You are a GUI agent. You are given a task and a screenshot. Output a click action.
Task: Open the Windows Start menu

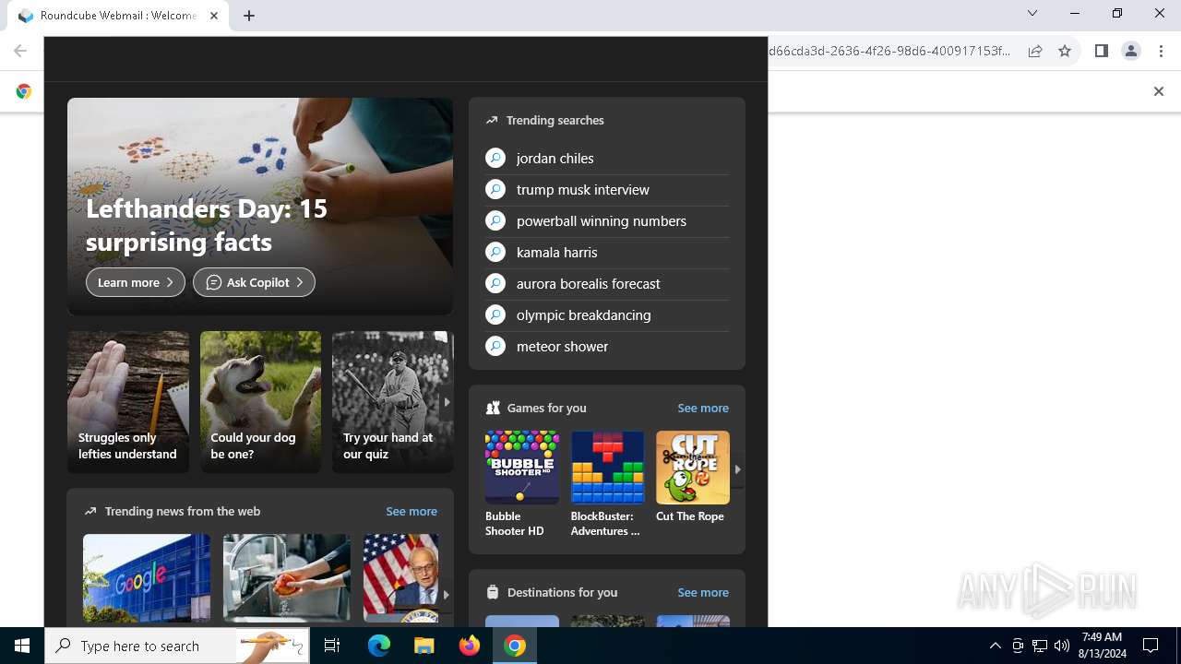[22, 646]
